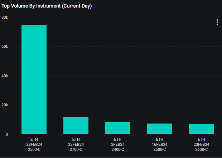Click the ETH 23FEB24 2600-C bar
This screenshot has height=158, width=222.
pos(201,129)
